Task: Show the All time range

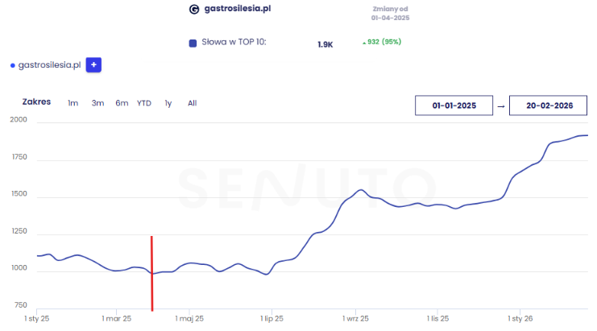Action: coord(192,103)
